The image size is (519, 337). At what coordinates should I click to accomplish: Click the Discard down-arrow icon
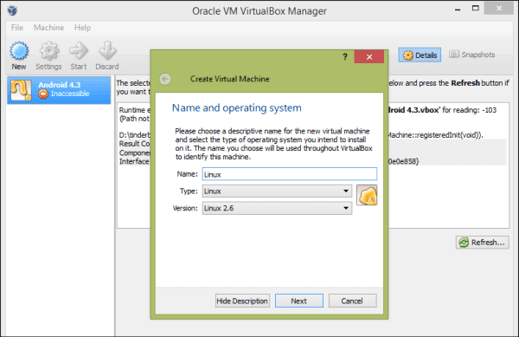click(x=107, y=51)
